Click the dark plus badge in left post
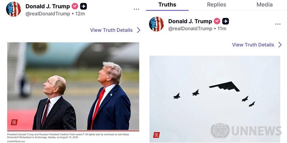The image size is (287, 143). [x=84, y=6]
